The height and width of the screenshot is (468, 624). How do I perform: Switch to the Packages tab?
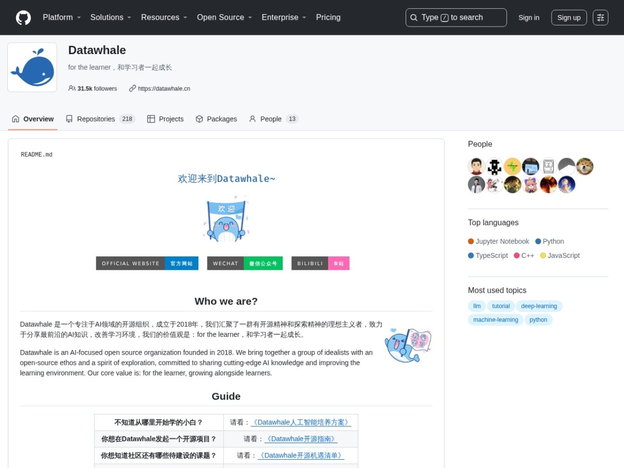coord(216,119)
